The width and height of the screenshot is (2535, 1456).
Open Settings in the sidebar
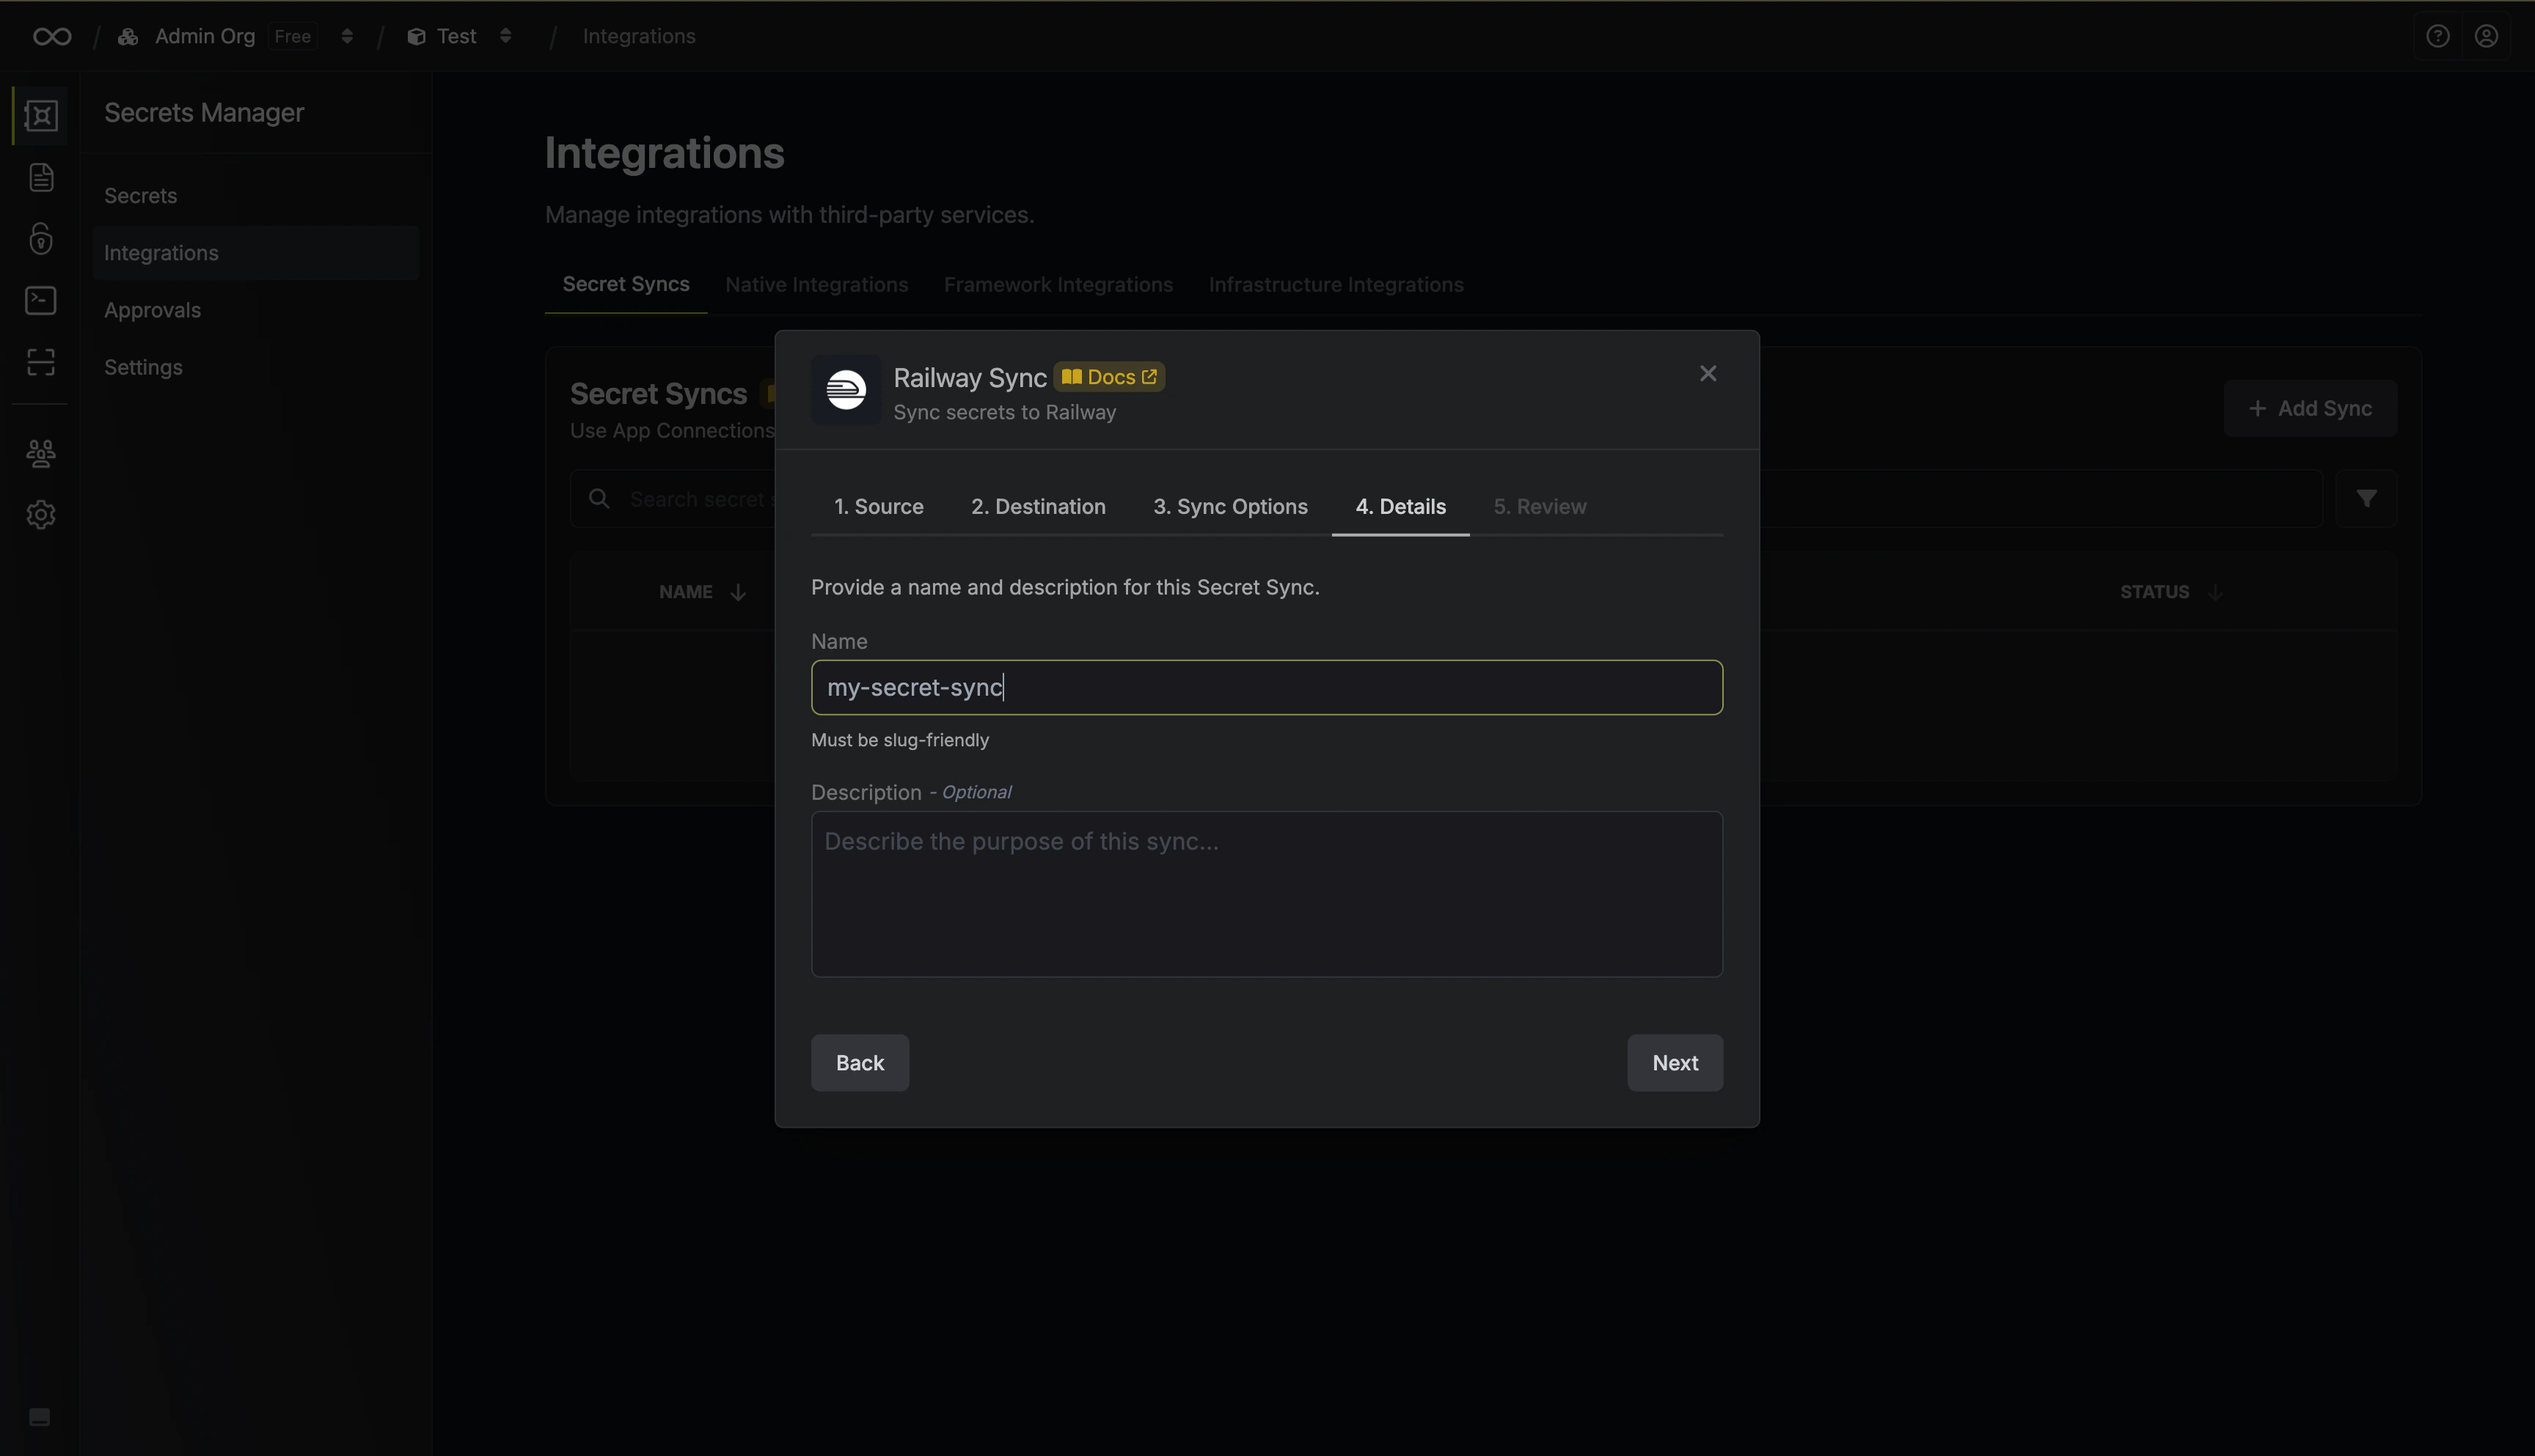click(x=255, y=367)
